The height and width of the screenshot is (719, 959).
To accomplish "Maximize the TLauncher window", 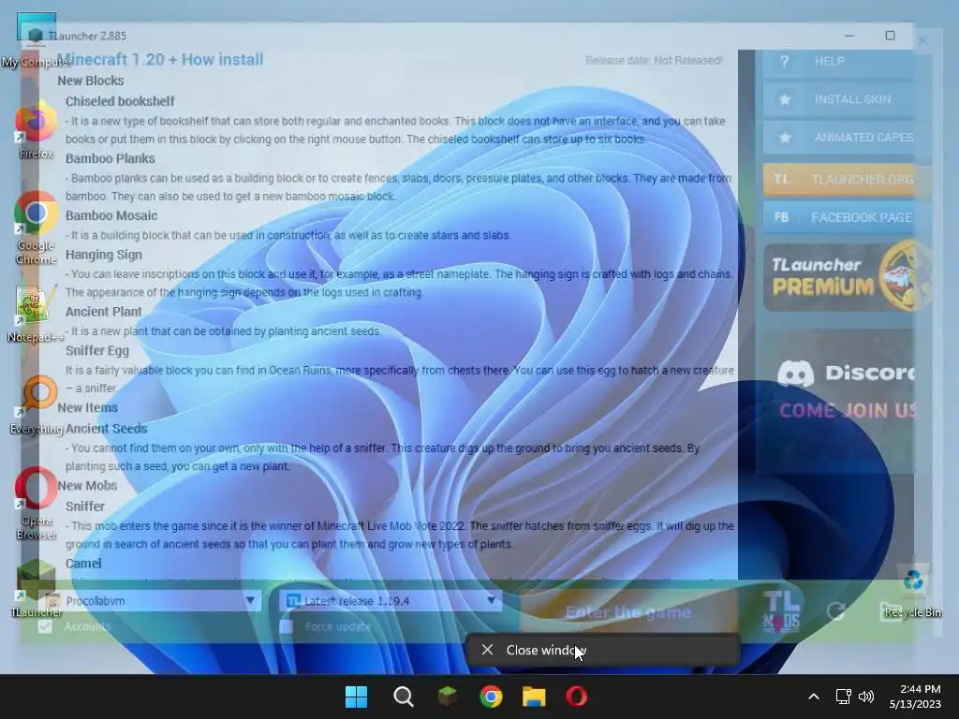I will click(890, 37).
